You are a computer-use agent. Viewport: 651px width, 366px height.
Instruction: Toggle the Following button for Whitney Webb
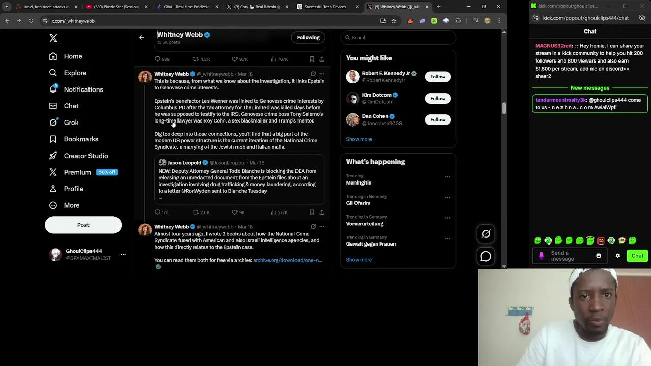(308, 37)
